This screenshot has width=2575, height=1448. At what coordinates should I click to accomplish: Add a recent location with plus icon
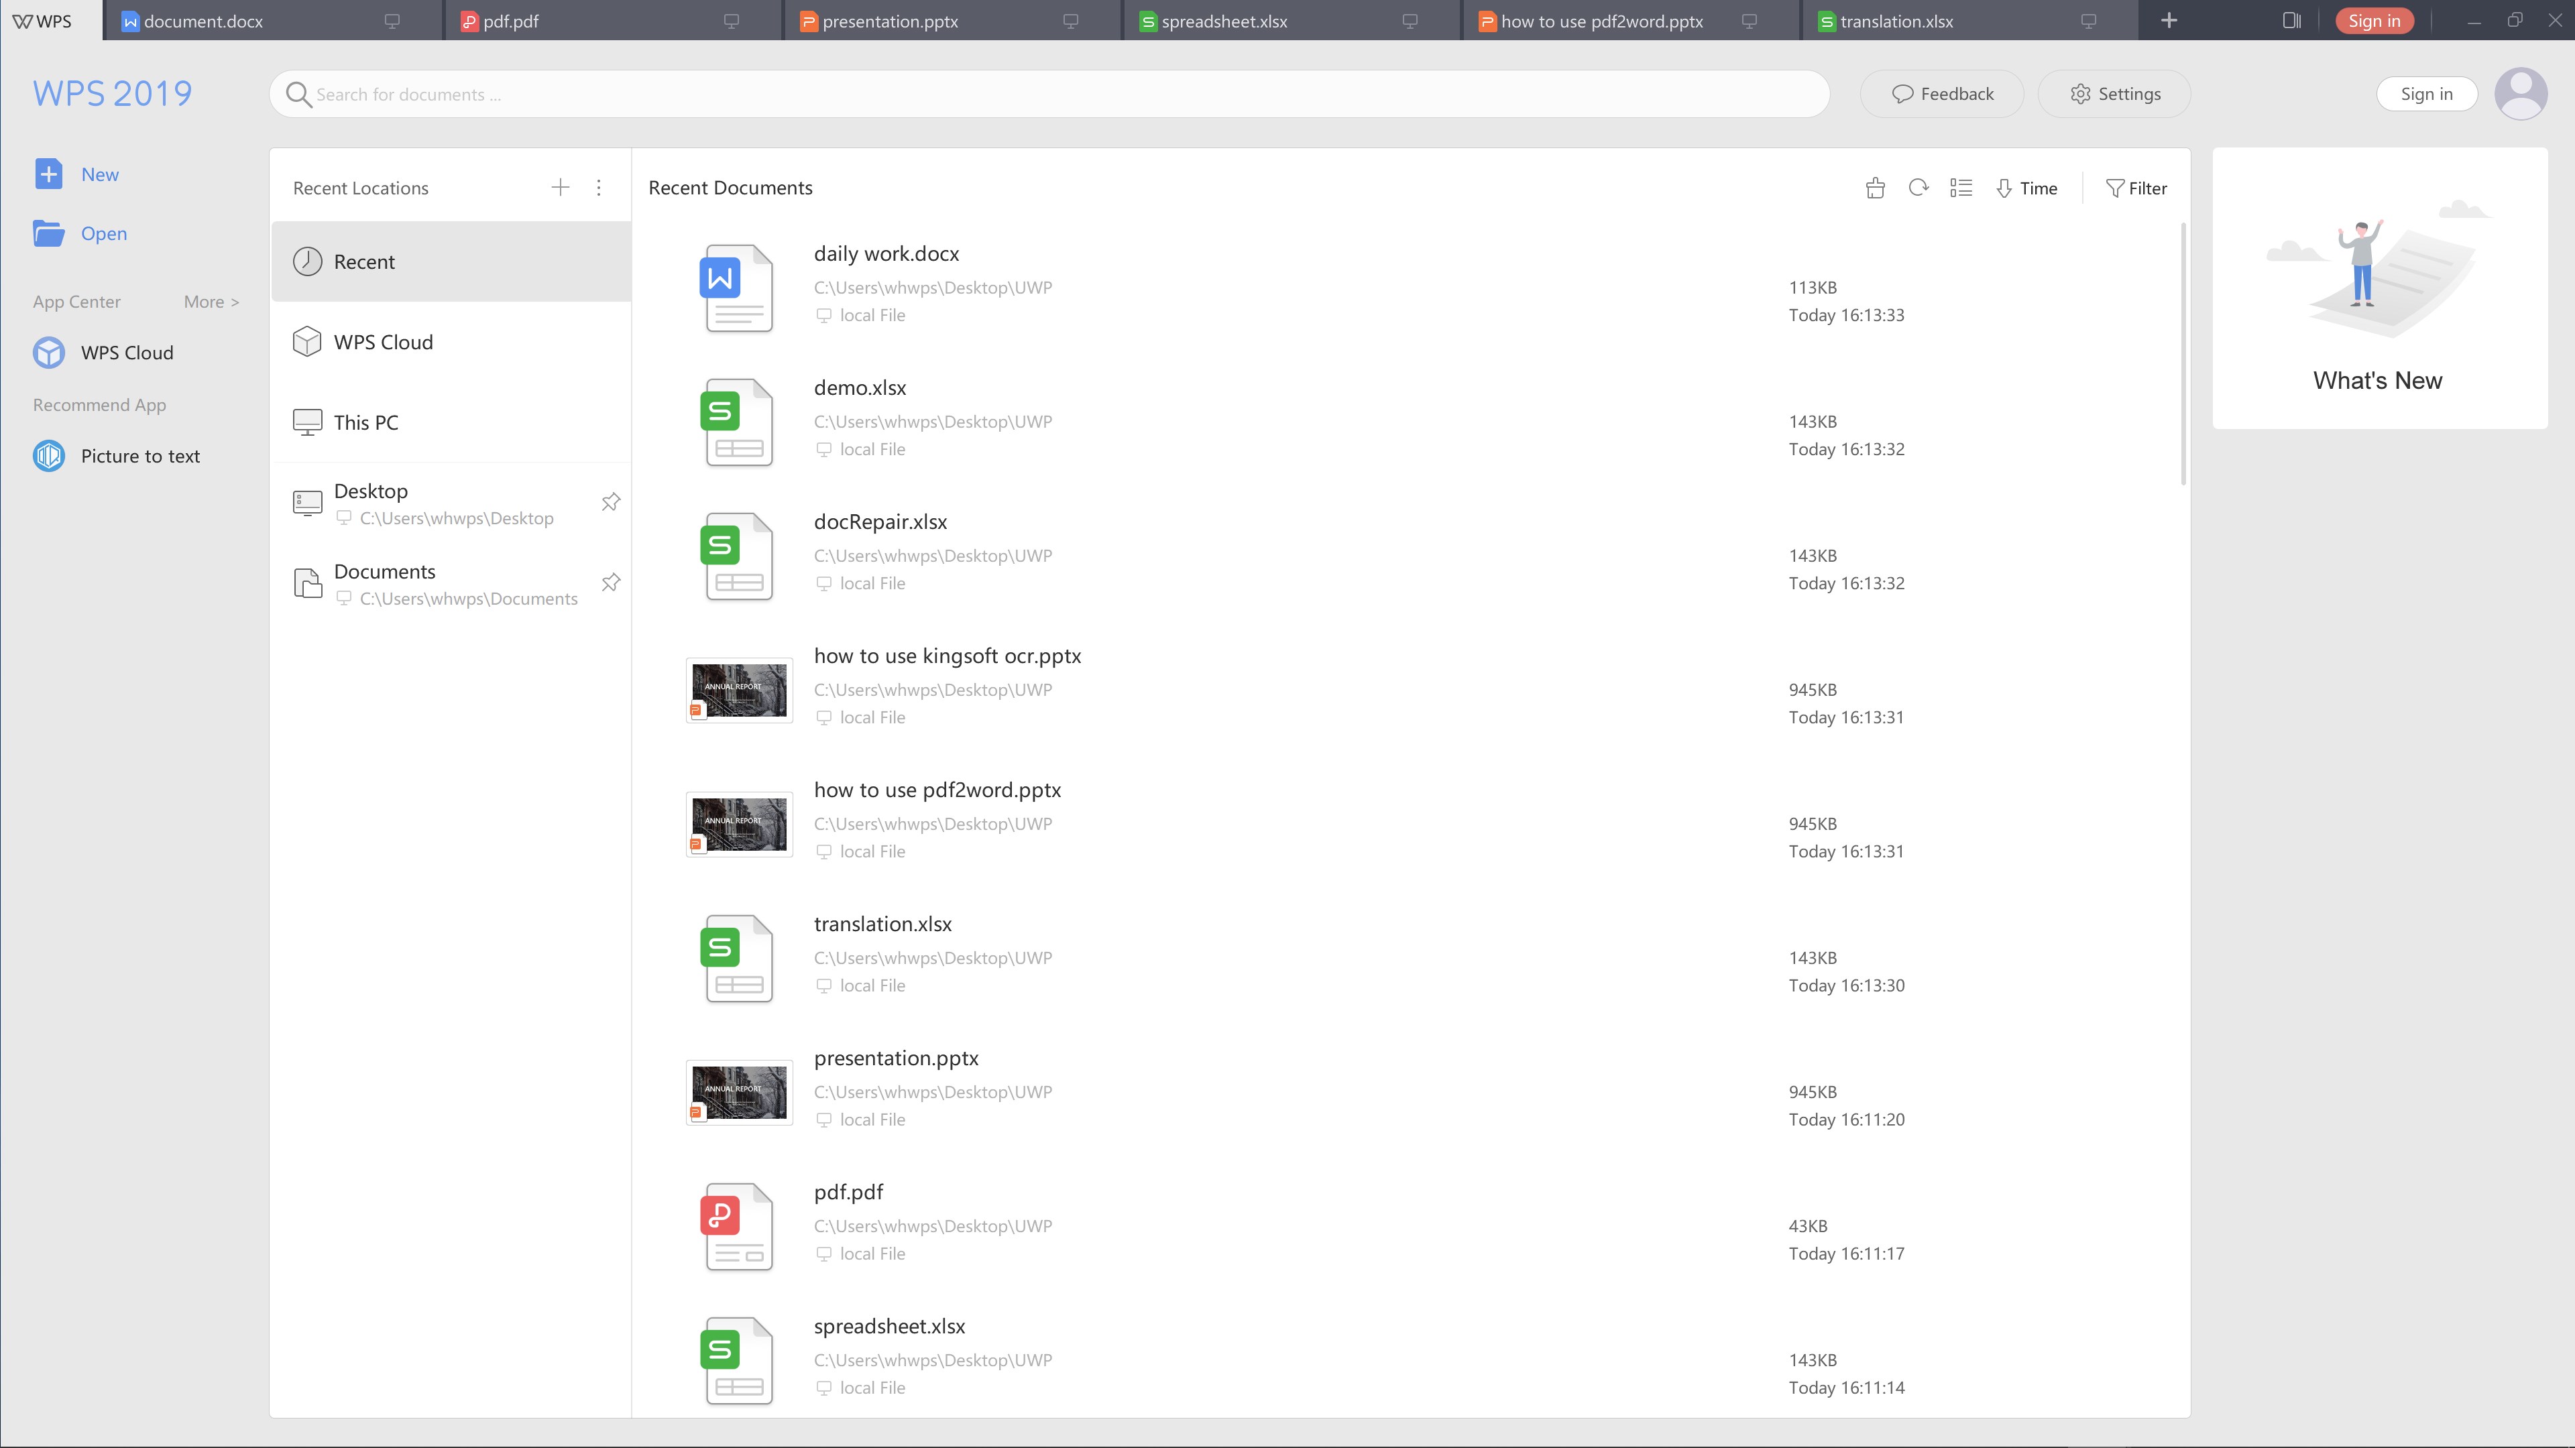coord(560,188)
